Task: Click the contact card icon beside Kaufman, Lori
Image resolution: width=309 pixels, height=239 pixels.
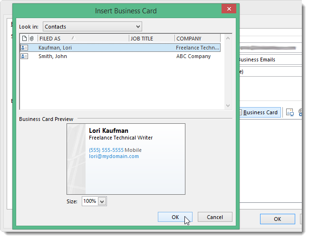Action: click(24, 48)
